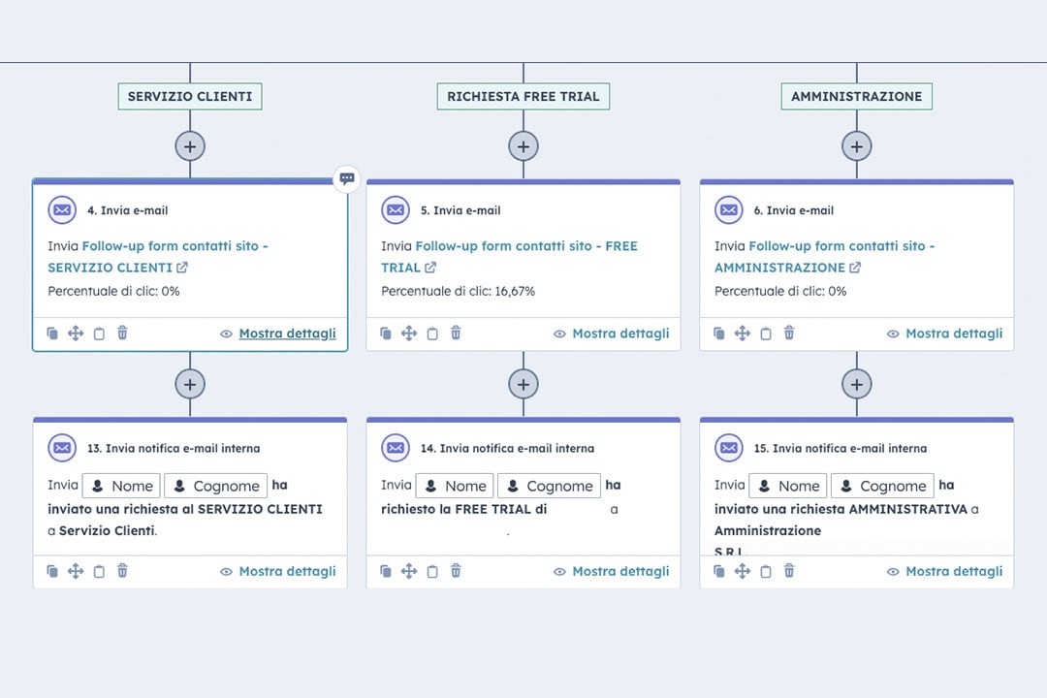Clone action 13 internal notification
1047x698 pixels.
coord(52,571)
